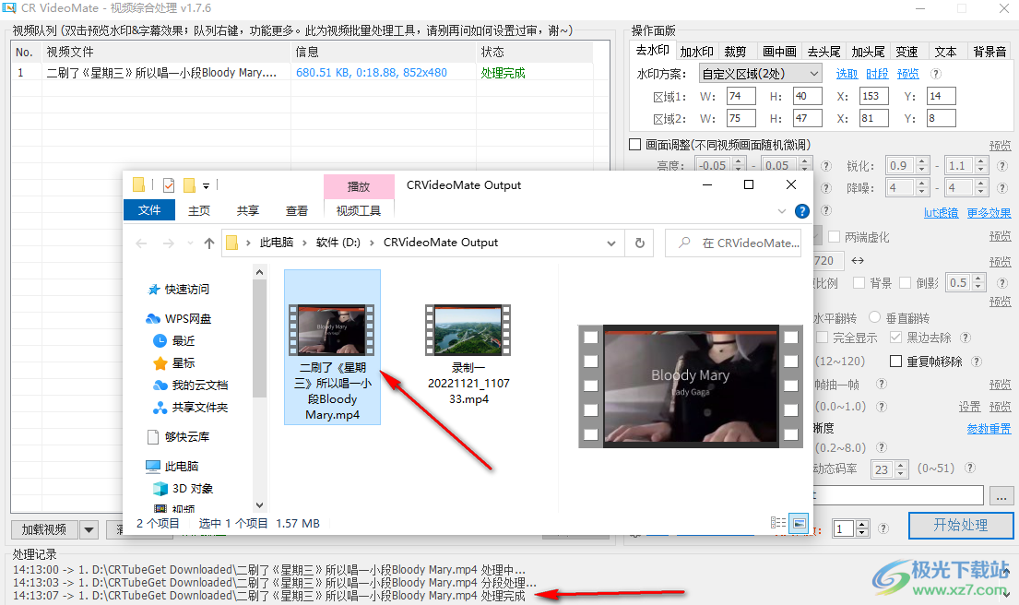
Task: Switch to the 加水印 tab
Action: 696,52
